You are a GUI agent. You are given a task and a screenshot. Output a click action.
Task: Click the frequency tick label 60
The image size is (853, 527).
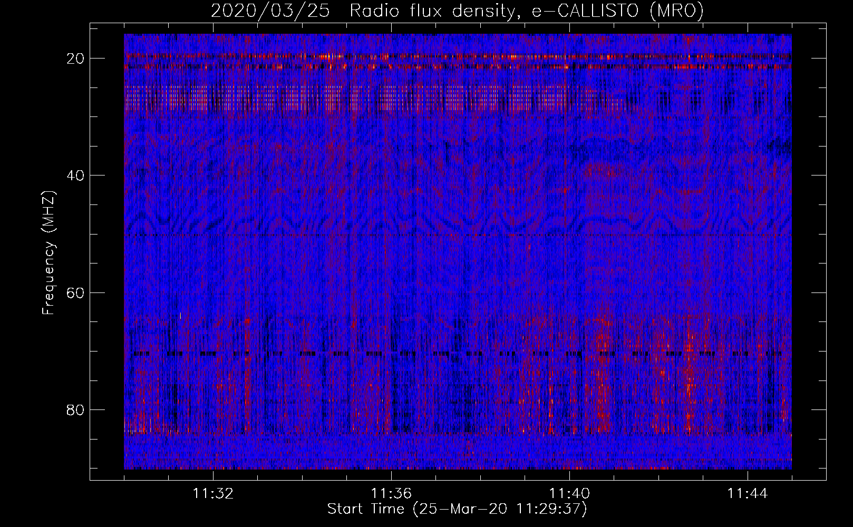(76, 293)
